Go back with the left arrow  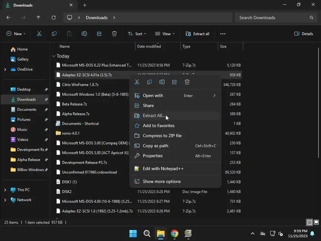tap(8, 18)
